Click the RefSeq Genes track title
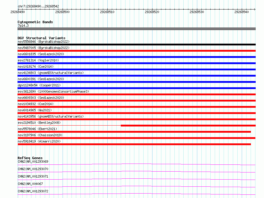The image size is (264, 198). pos(30,158)
